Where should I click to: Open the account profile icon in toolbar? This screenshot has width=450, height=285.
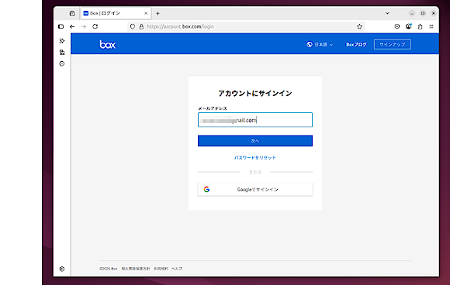(408, 26)
